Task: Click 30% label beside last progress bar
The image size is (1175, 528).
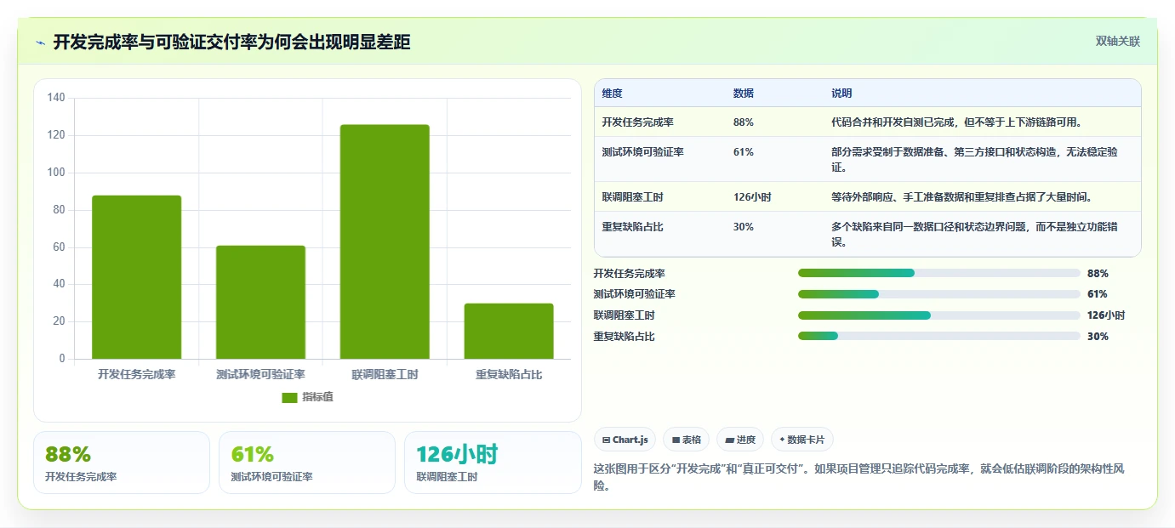Action: point(1098,337)
